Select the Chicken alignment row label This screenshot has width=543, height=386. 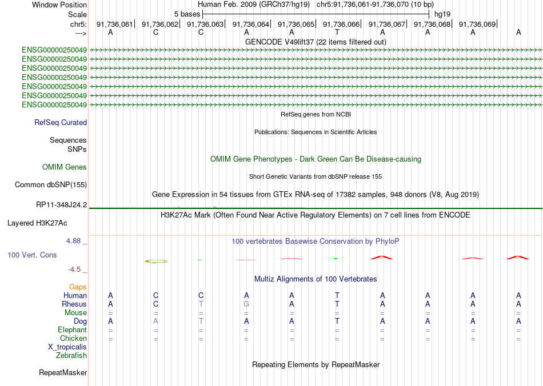[73, 338]
